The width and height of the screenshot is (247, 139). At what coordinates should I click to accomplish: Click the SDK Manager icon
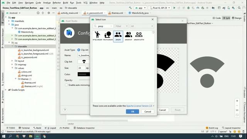coord(233,8)
